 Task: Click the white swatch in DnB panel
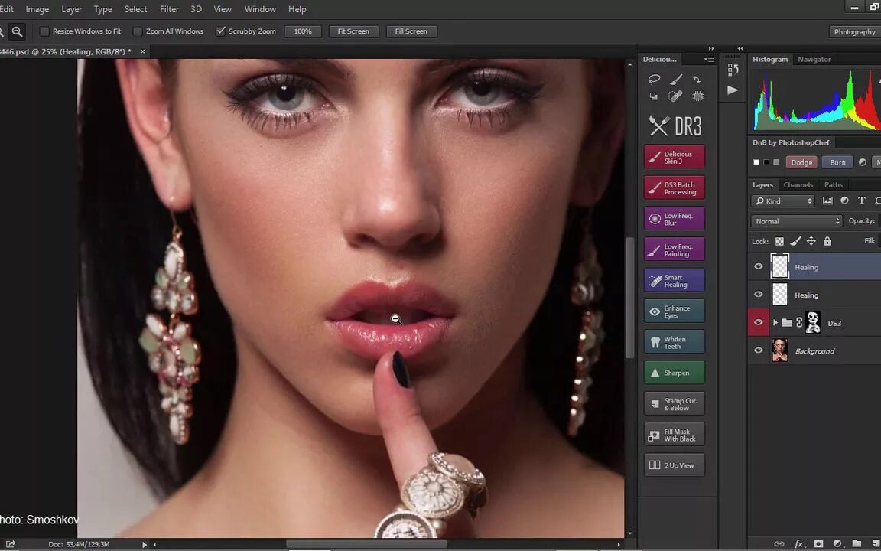[756, 162]
